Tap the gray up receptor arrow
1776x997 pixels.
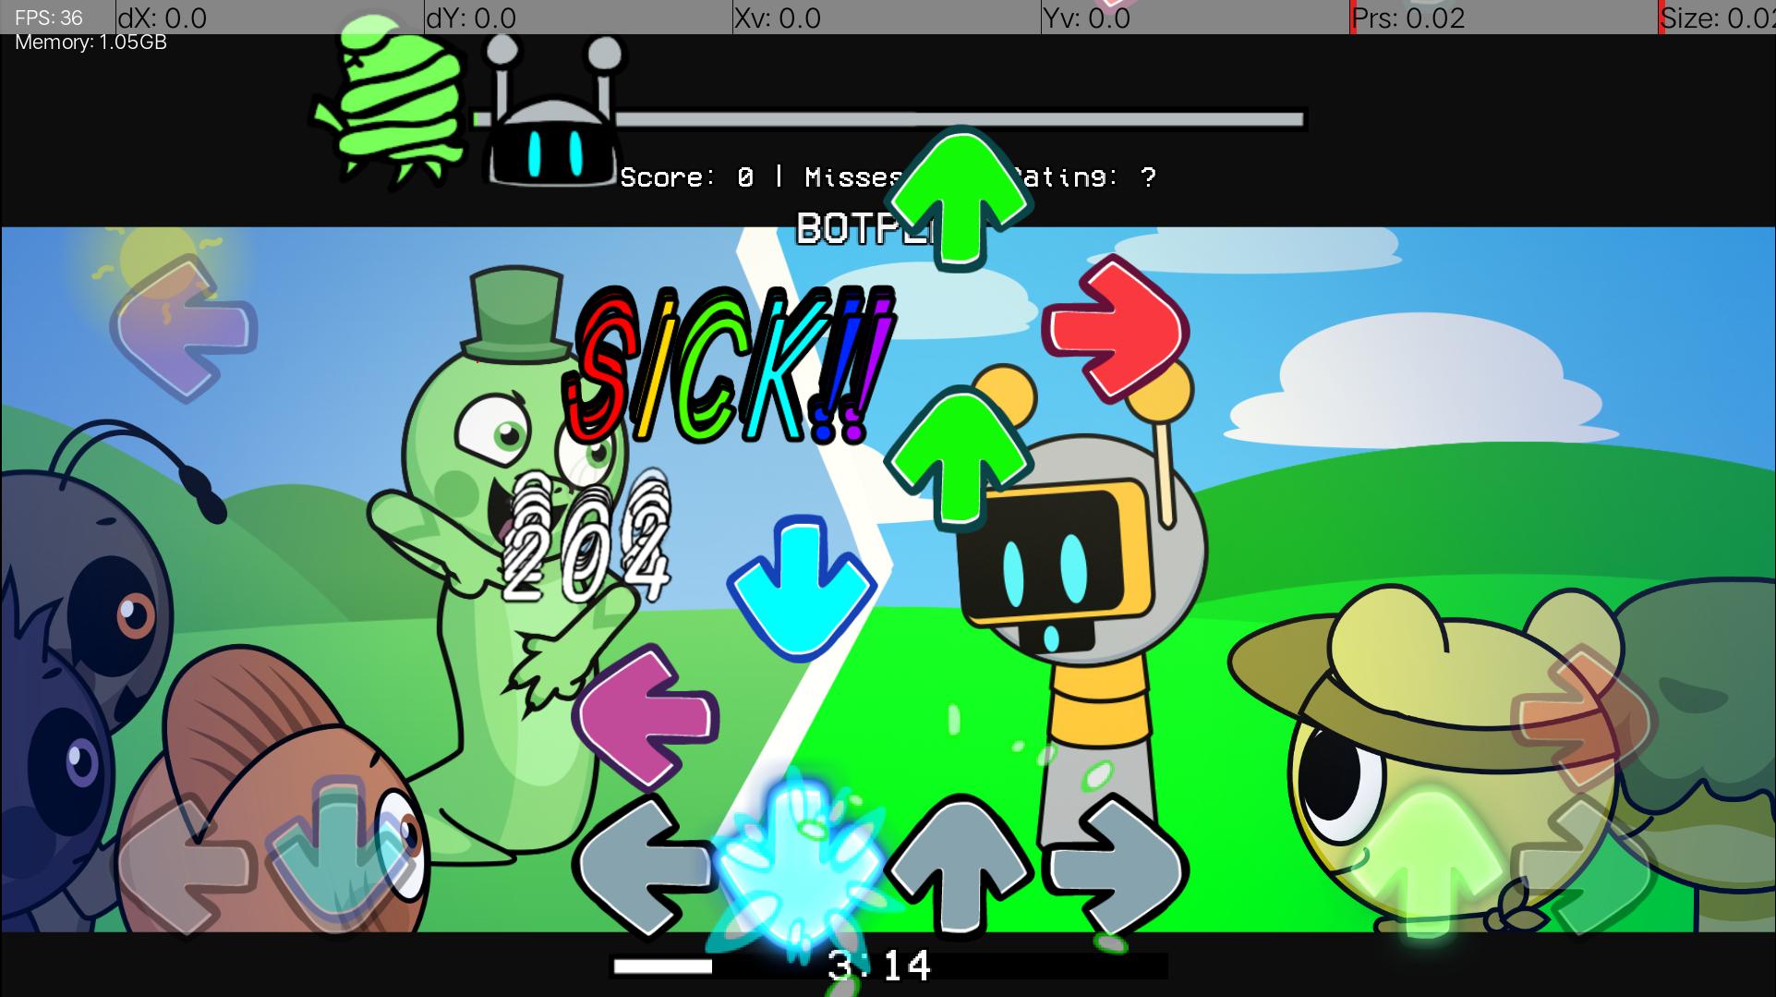(x=959, y=866)
